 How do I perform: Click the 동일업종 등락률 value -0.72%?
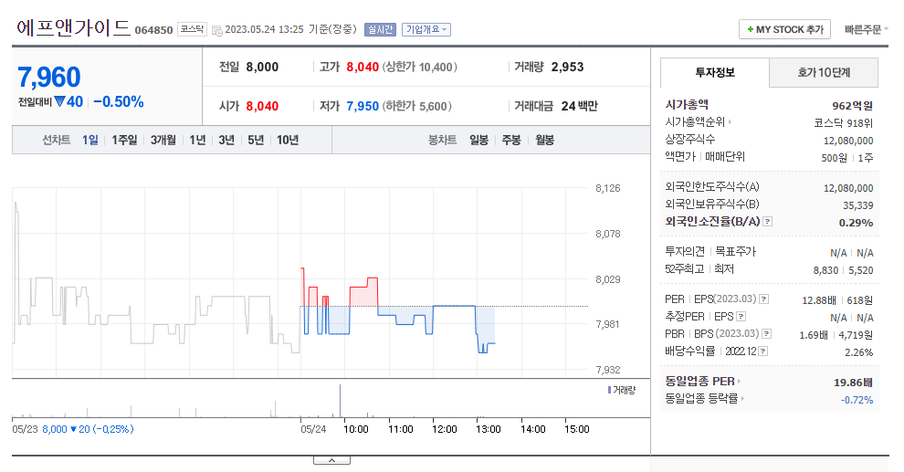[857, 400]
